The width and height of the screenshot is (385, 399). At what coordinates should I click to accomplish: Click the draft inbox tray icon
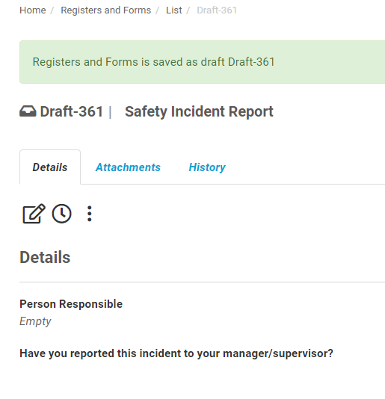point(28,111)
